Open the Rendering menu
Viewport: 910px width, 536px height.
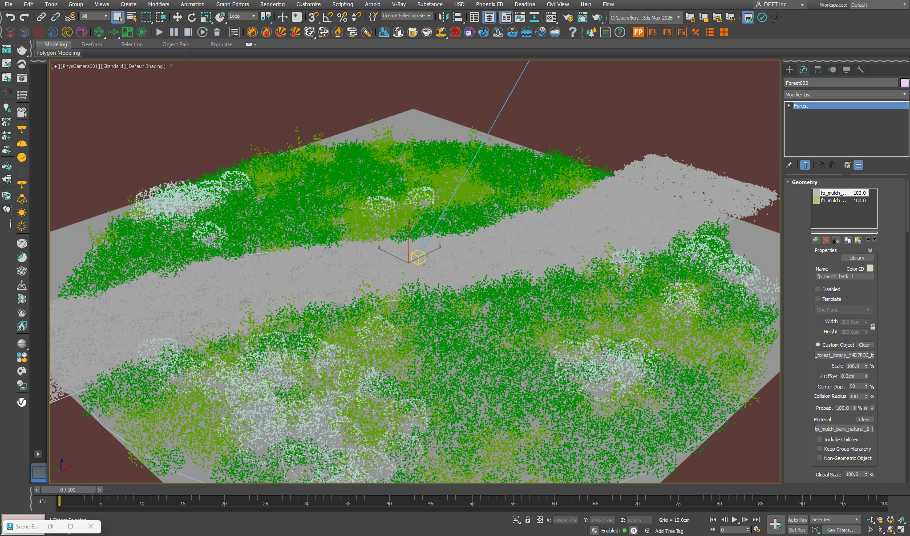[272, 4]
